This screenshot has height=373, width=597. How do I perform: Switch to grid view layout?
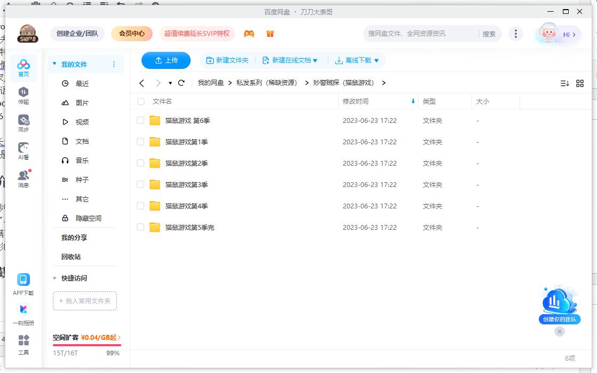580,83
